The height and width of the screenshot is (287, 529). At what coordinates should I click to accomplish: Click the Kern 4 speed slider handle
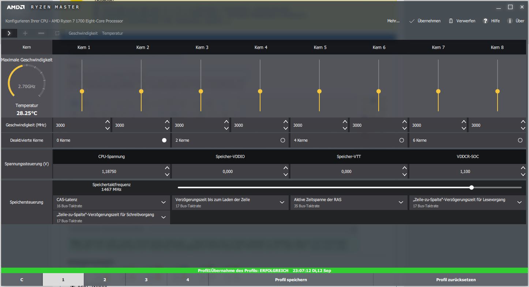coord(260,91)
